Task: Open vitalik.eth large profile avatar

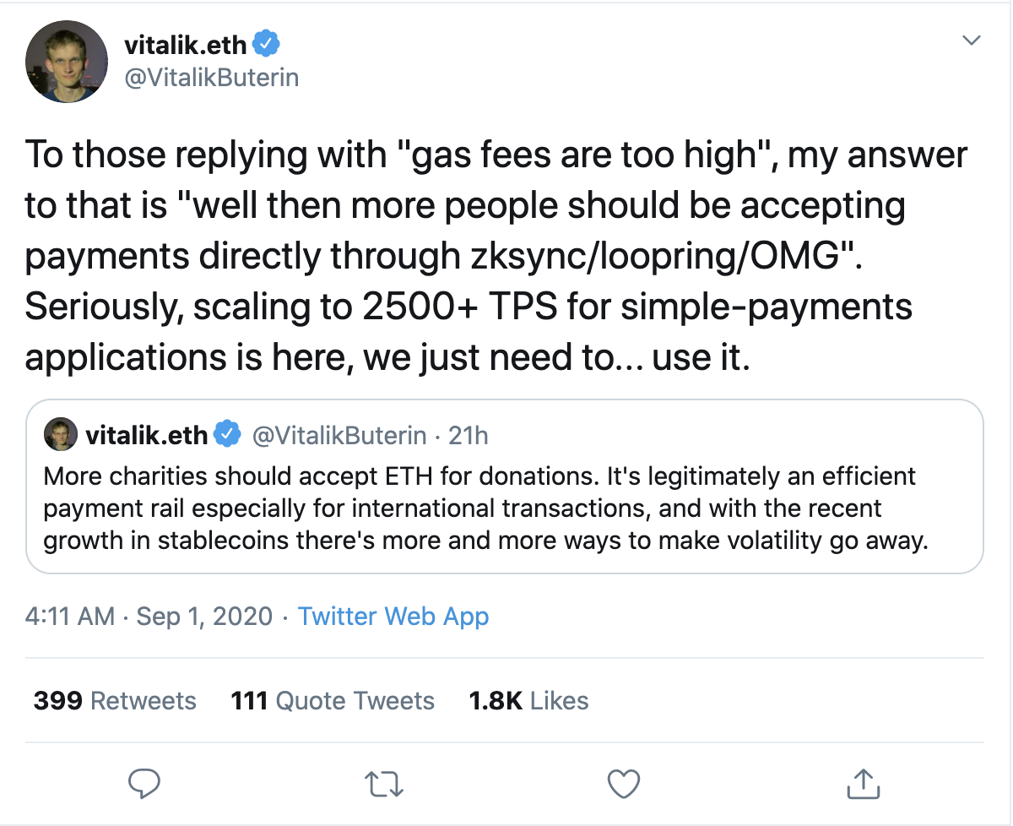Action: (67, 62)
